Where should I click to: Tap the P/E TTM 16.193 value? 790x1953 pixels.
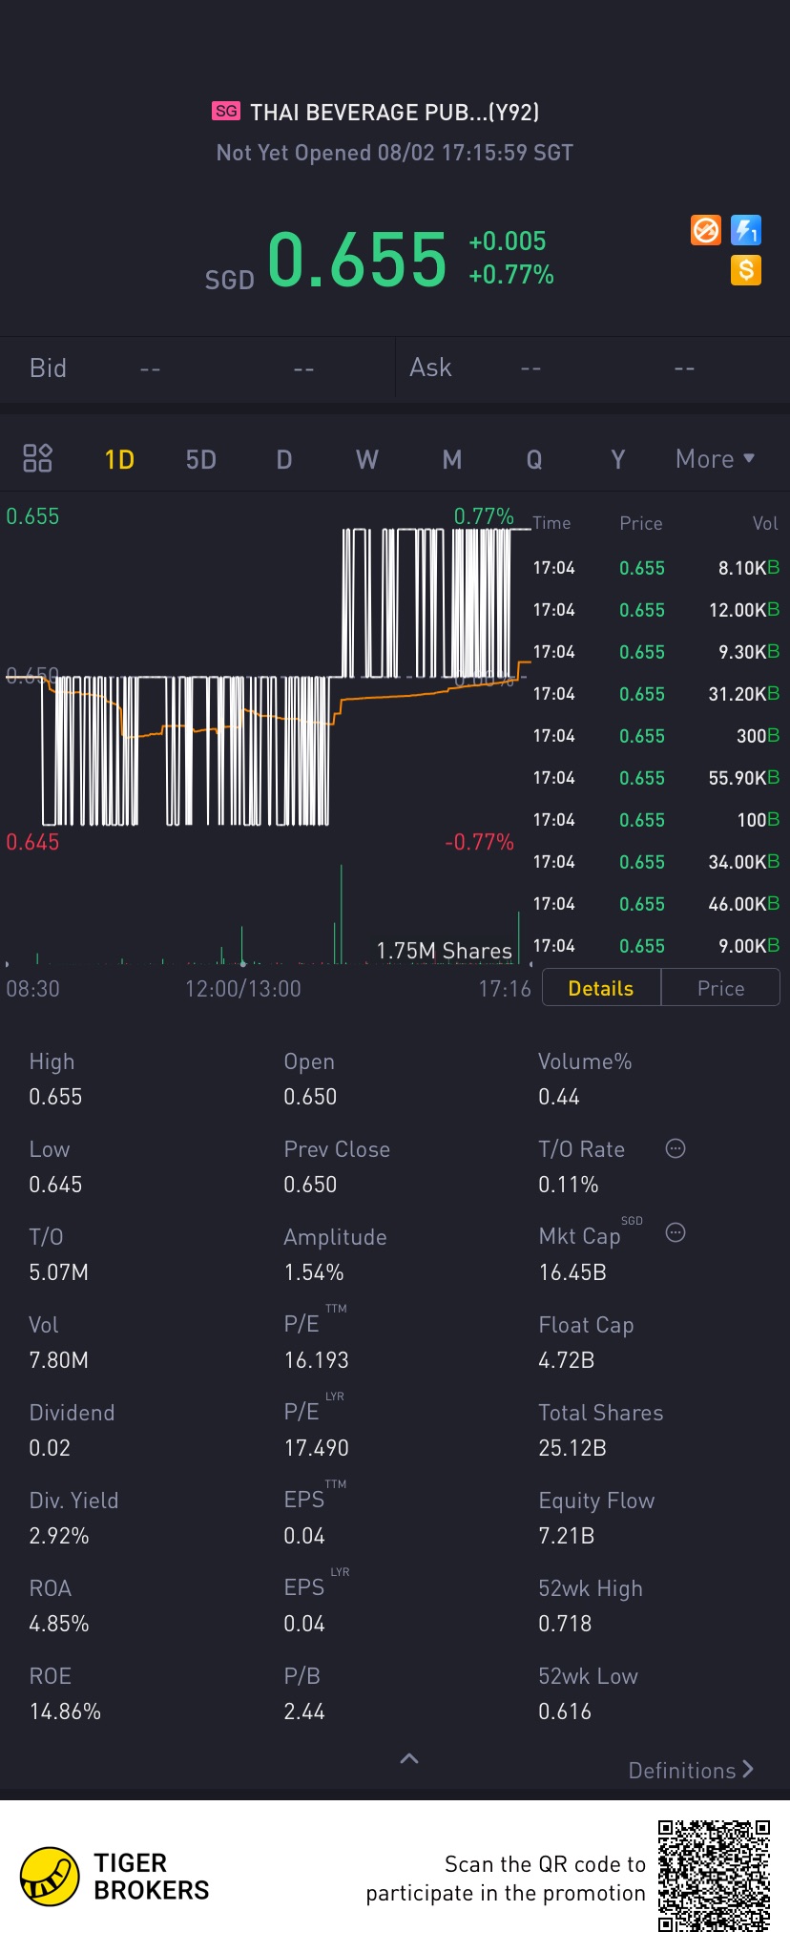tap(317, 1360)
